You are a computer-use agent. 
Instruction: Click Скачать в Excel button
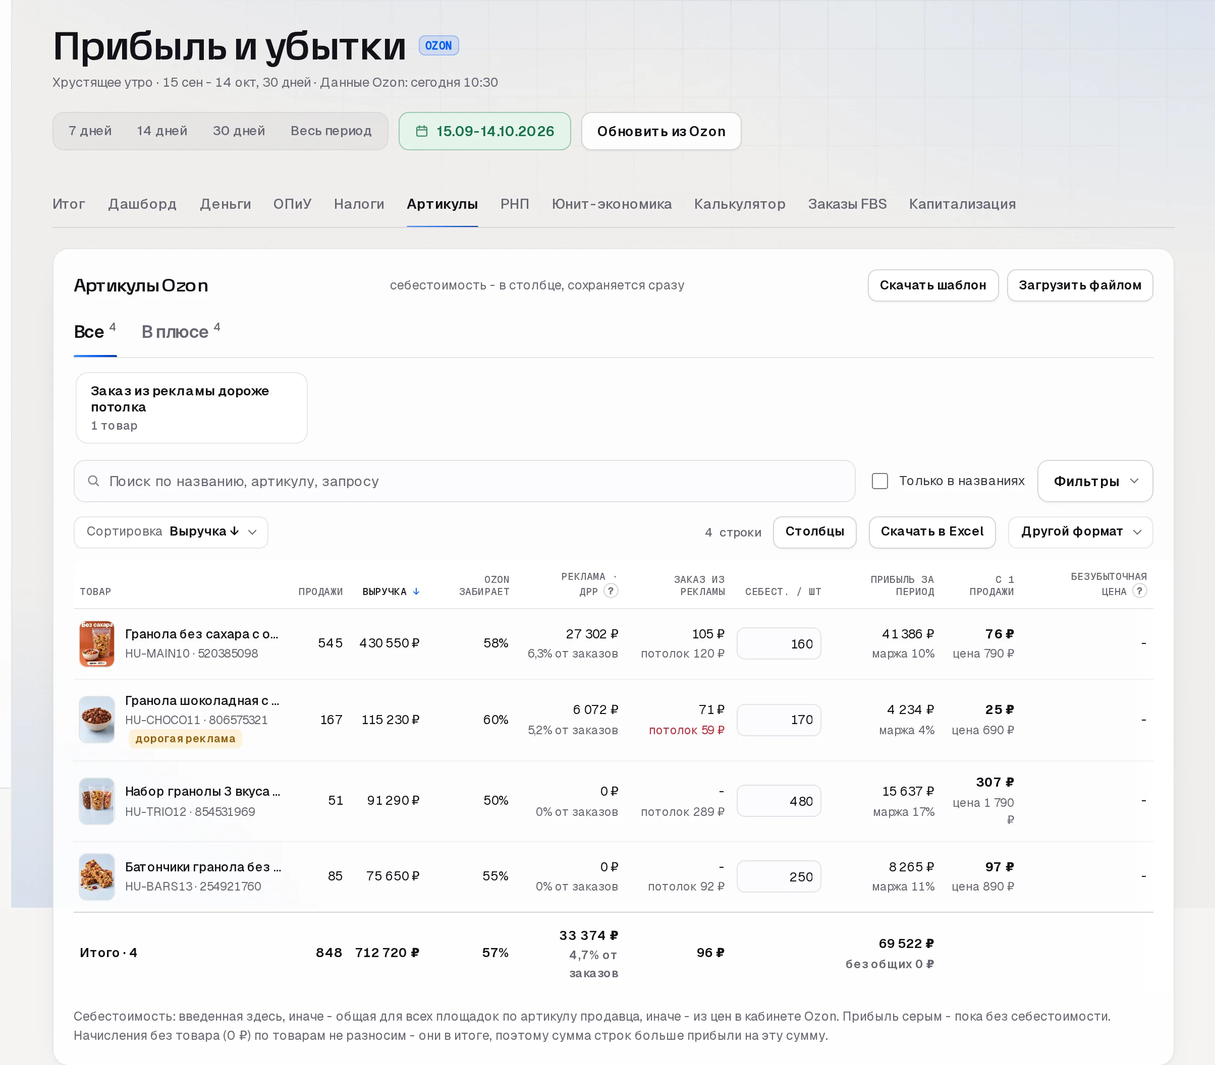click(x=931, y=531)
